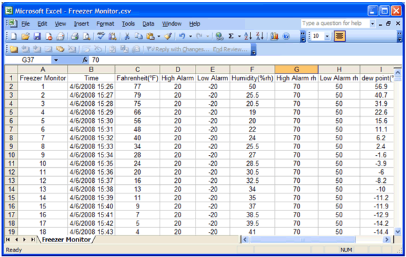Toggle the highlighted Center alignment button

340,36
